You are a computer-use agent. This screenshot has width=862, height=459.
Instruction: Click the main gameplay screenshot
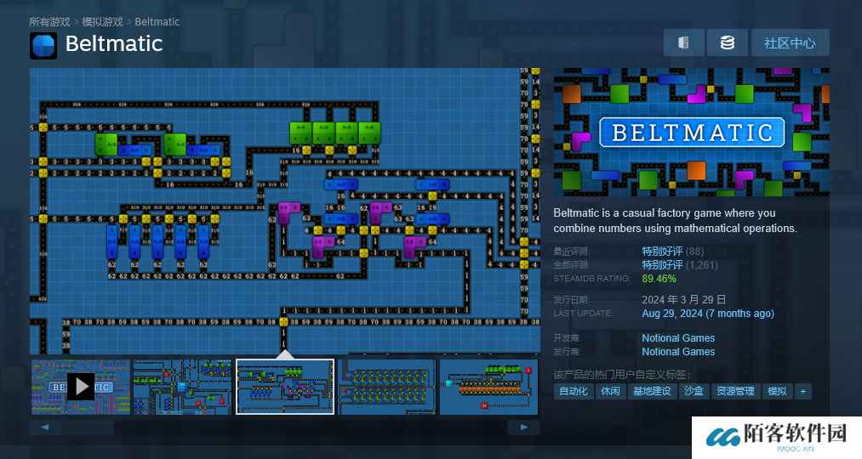pyautogui.click(x=285, y=211)
